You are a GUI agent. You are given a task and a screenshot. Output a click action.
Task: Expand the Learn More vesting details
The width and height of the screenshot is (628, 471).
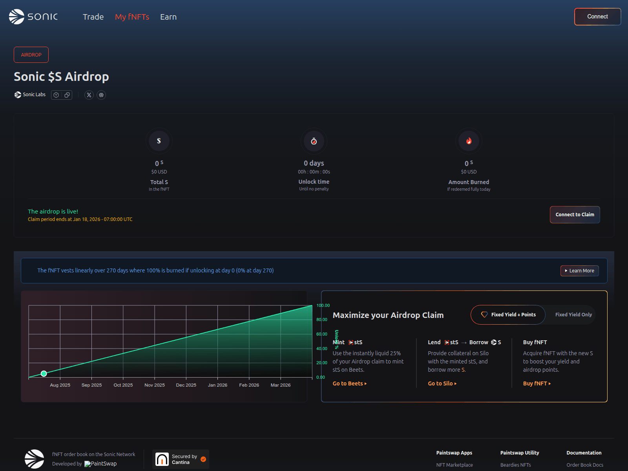point(579,271)
